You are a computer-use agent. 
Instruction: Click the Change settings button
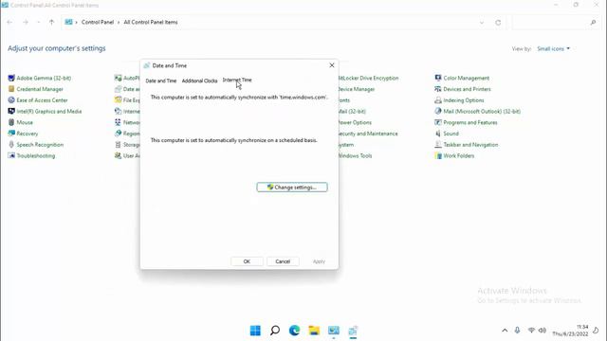click(x=292, y=188)
